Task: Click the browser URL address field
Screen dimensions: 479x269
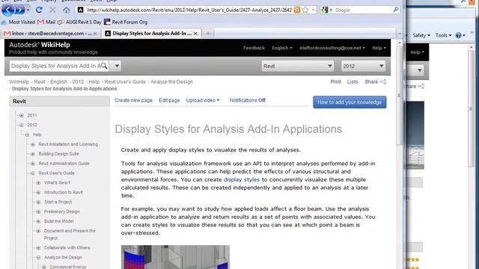Action: (189, 10)
